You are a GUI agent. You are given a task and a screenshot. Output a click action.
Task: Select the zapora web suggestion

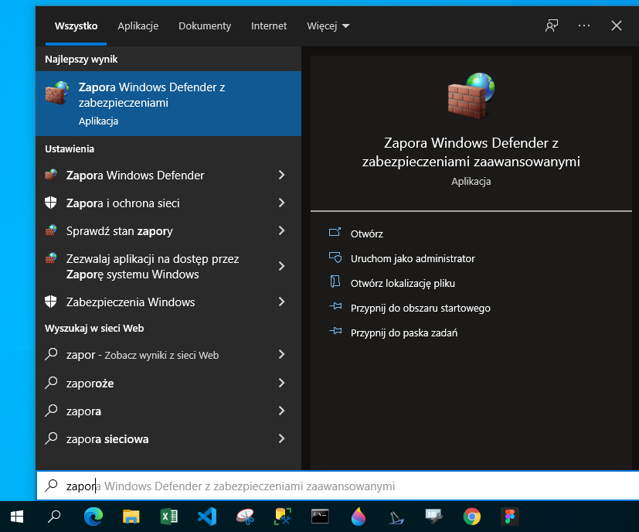168,411
